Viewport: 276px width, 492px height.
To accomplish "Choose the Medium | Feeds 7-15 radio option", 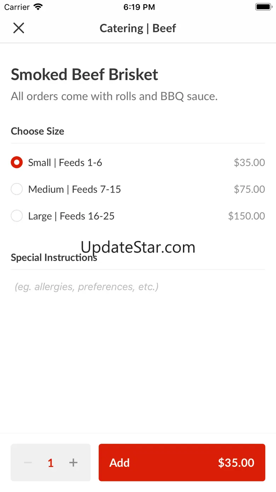I will click(17, 189).
